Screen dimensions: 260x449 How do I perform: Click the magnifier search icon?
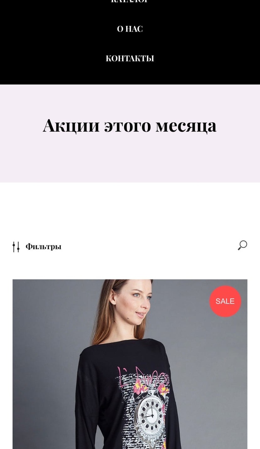point(243,245)
